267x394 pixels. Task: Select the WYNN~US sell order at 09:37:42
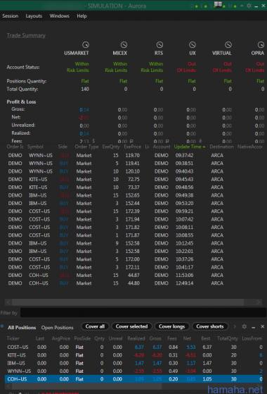point(133,155)
